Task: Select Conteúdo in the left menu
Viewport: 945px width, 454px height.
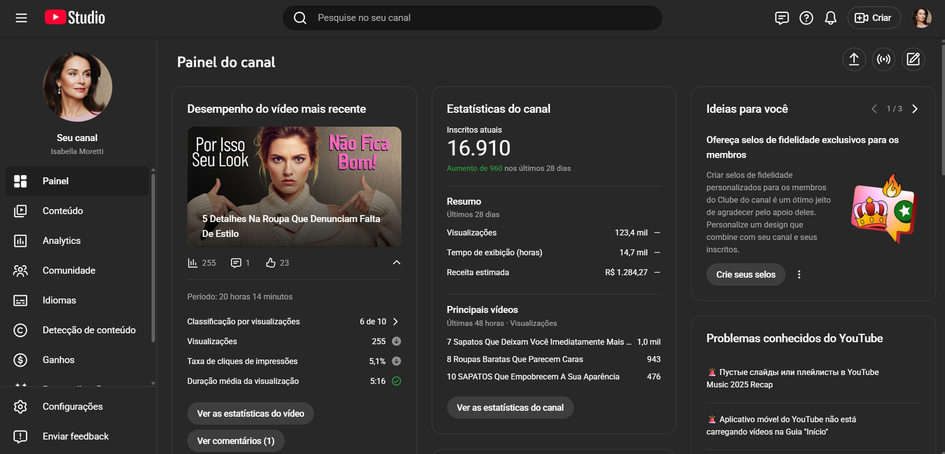Action: [x=63, y=211]
